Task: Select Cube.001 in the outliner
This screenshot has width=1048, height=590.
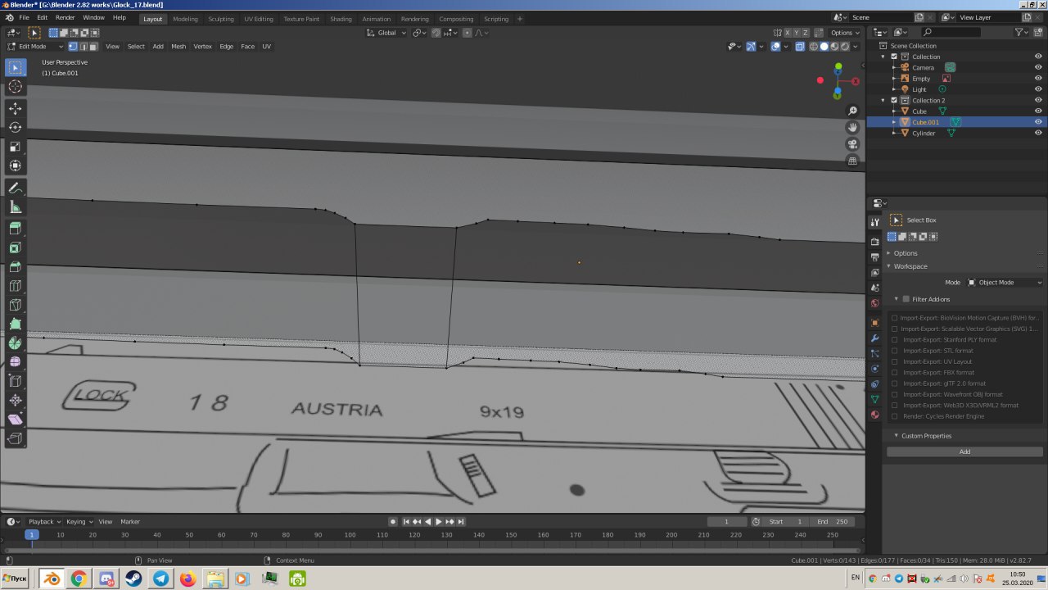Action: coord(926,122)
